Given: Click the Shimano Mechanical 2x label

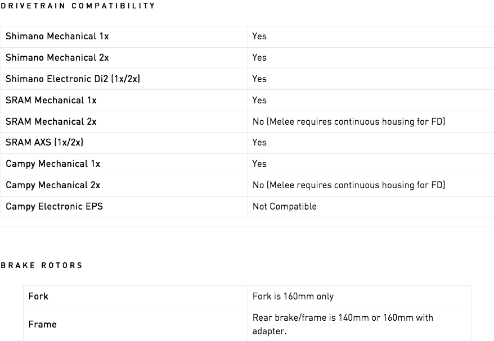Looking at the screenshot, I should click(57, 58).
